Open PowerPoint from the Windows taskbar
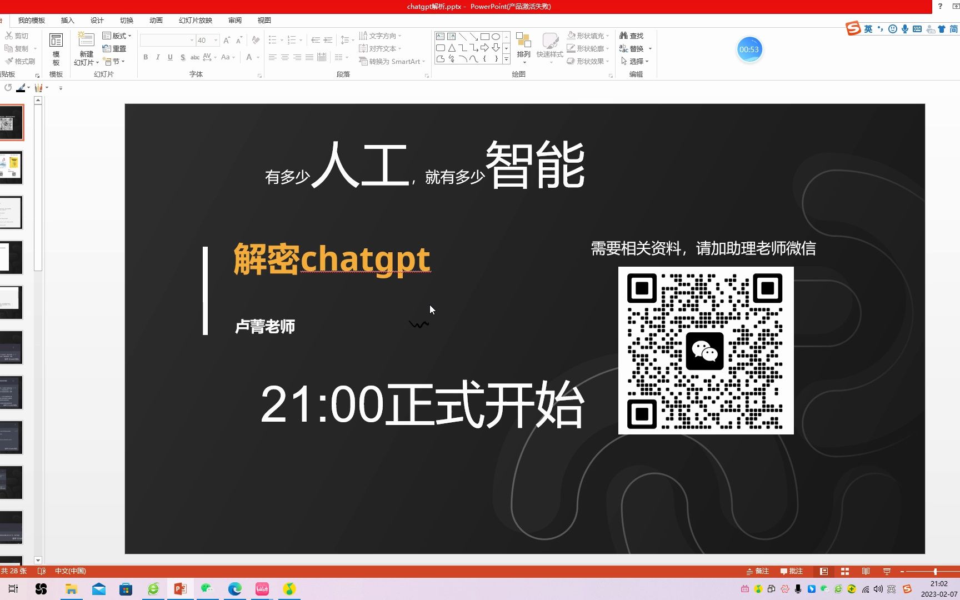The image size is (960, 600). [180, 589]
